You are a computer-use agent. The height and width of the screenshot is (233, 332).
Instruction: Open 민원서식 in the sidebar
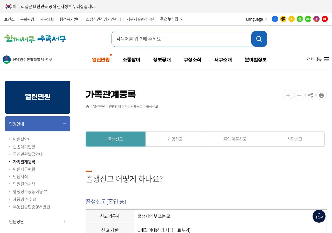[x=20, y=176]
